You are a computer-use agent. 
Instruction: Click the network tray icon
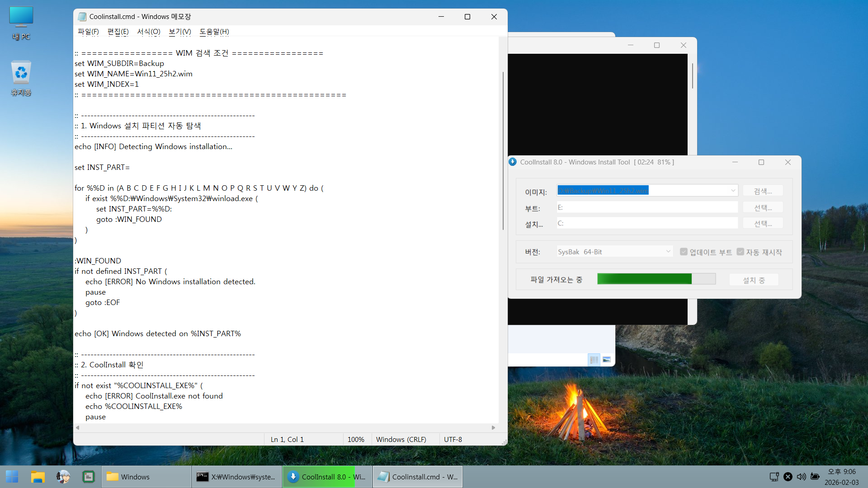click(x=774, y=477)
